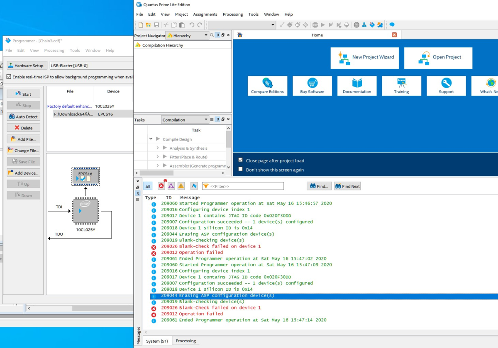Open the empty project combo box in toolbar
The image size is (498, 348).
point(242,25)
